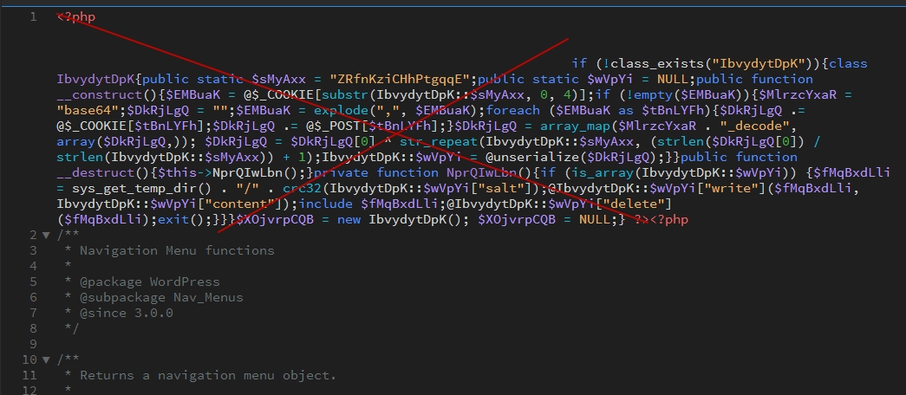Click the "unserialize" function call
Image resolution: width=906 pixels, height=395 pixels.
coord(536,157)
